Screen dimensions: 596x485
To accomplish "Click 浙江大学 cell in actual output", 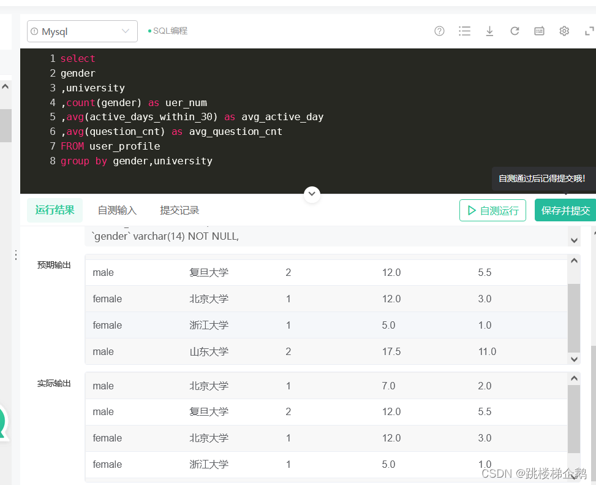I will pyautogui.click(x=209, y=464).
